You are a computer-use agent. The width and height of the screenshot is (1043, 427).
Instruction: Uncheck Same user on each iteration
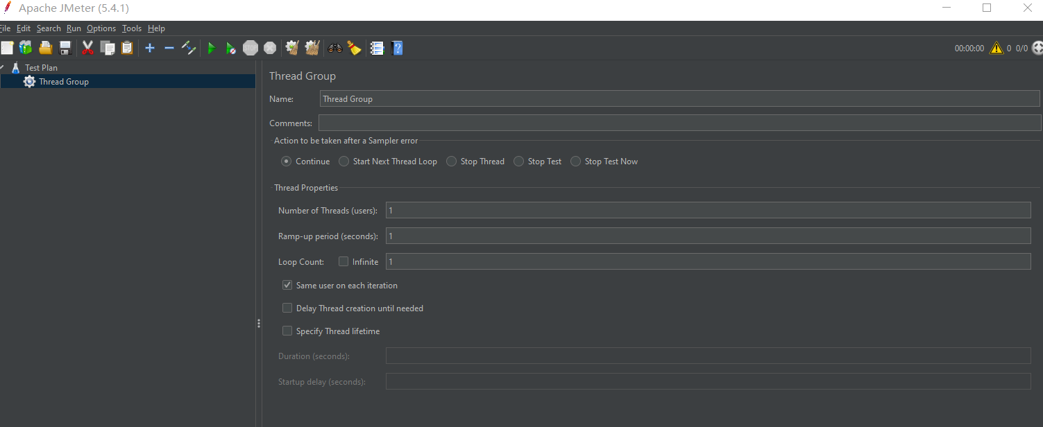click(287, 286)
